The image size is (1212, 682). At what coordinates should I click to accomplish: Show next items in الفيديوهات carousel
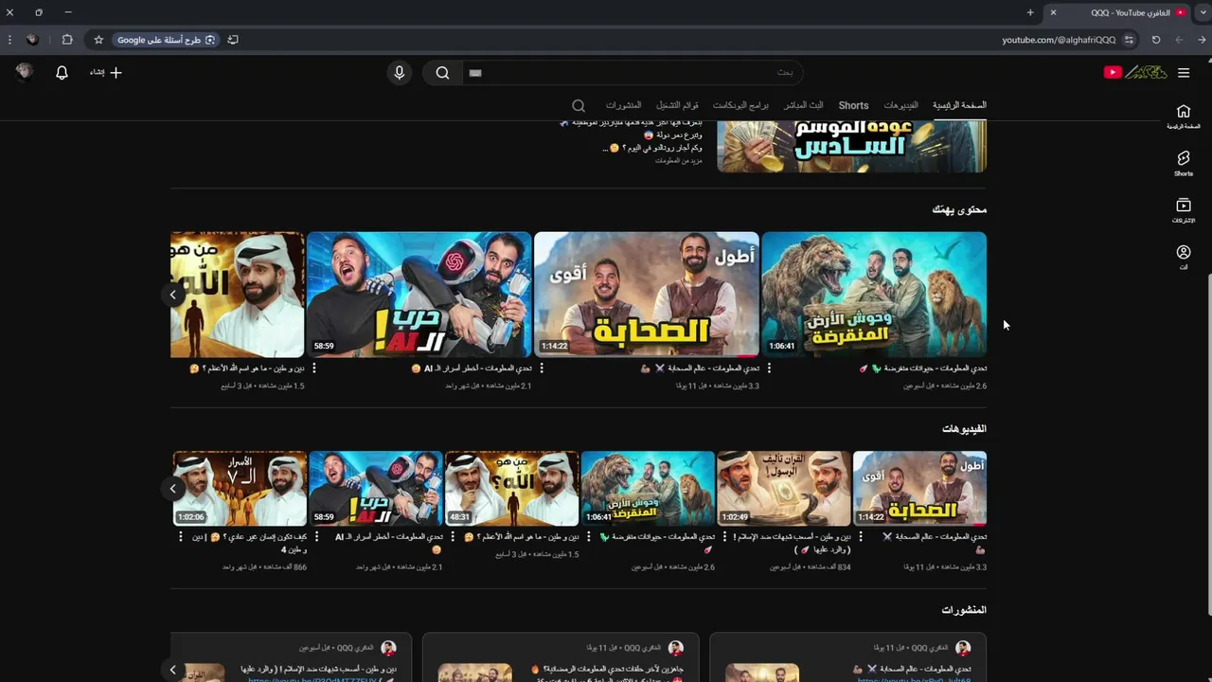pos(172,489)
